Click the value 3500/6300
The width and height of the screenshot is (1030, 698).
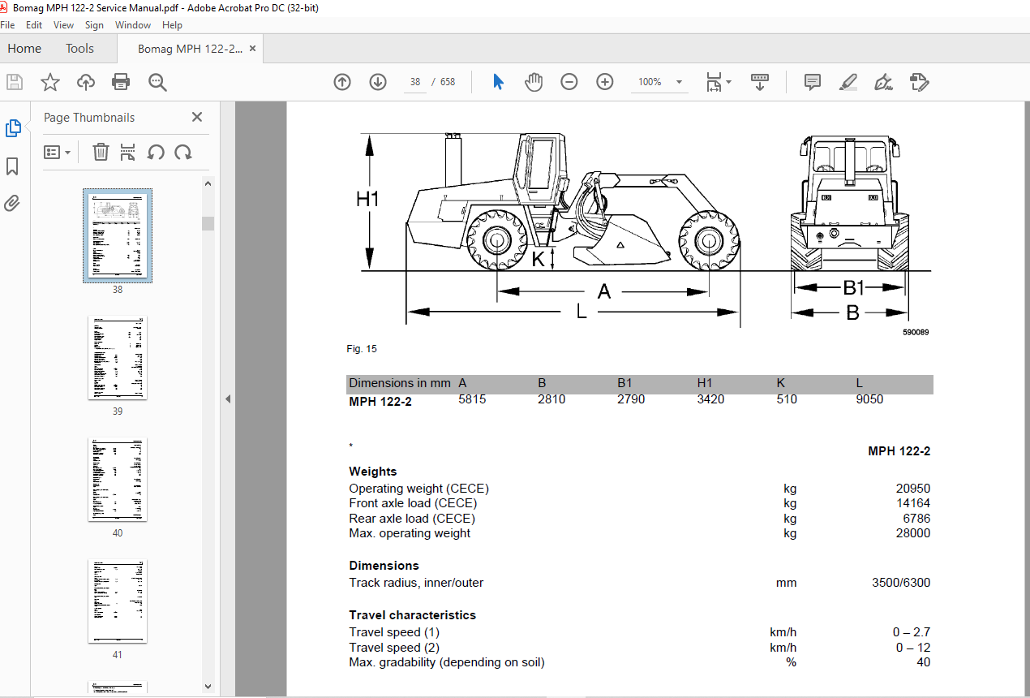(901, 583)
